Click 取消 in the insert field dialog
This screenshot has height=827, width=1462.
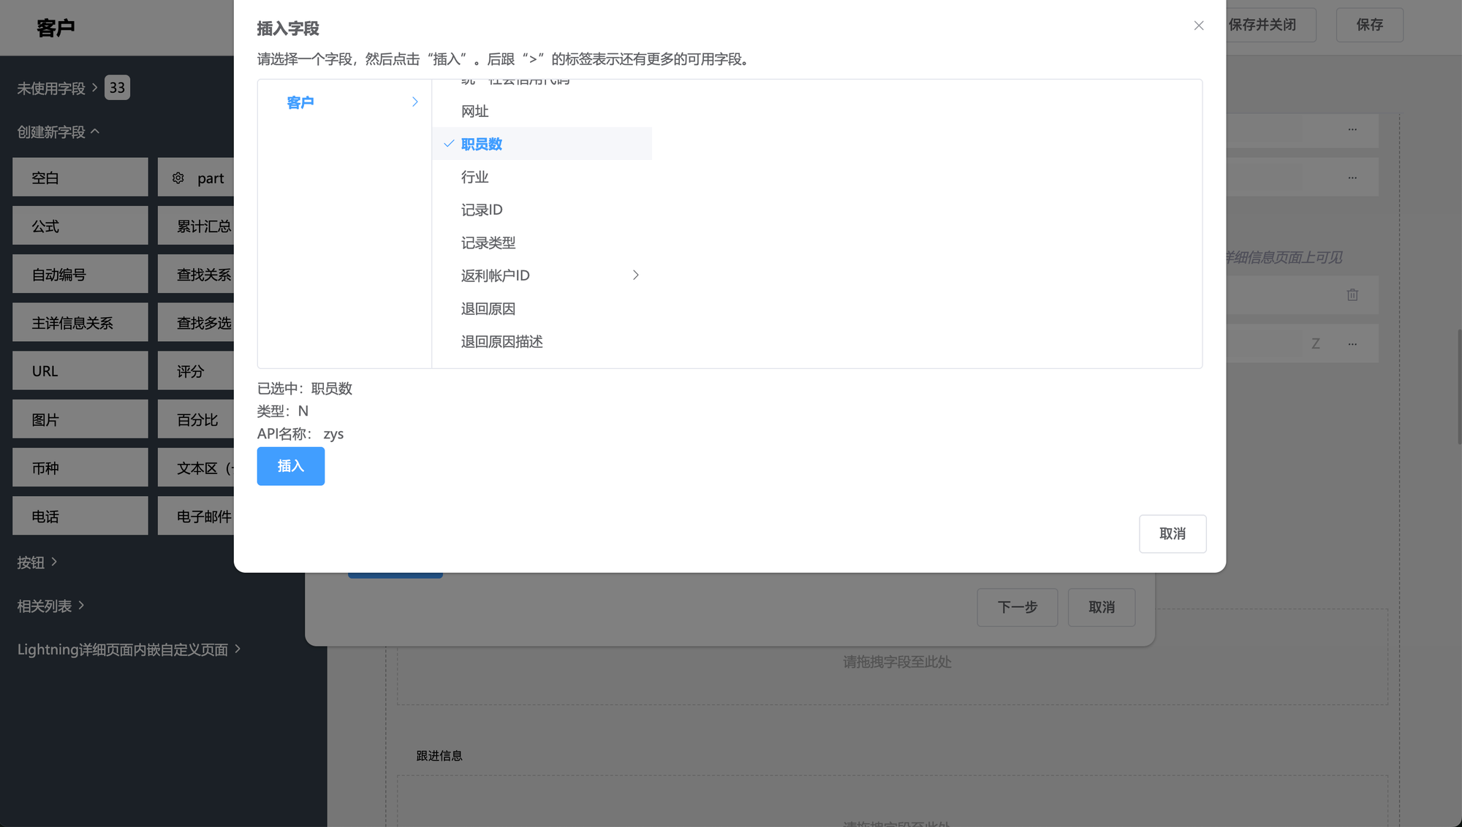click(1172, 533)
